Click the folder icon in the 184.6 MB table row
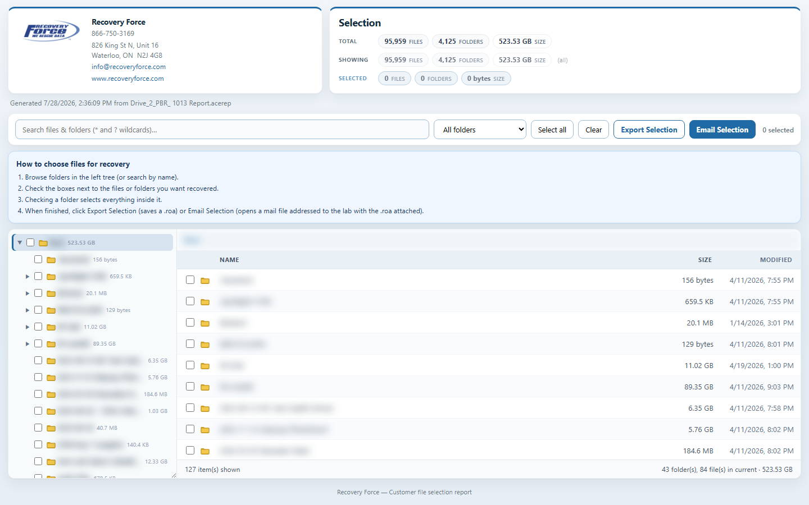This screenshot has height=505, width=809. tap(205, 451)
